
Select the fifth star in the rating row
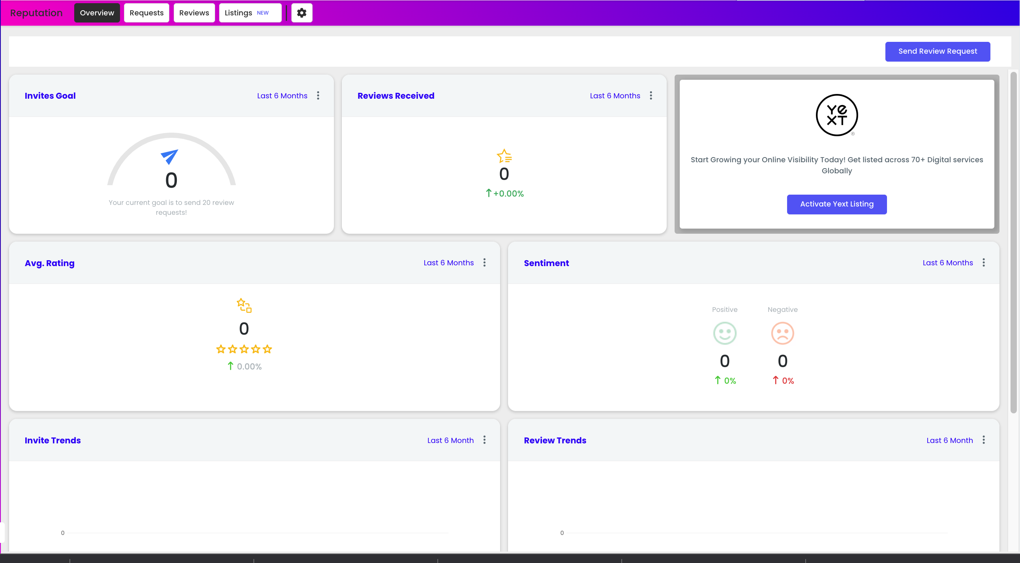[x=268, y=349]
